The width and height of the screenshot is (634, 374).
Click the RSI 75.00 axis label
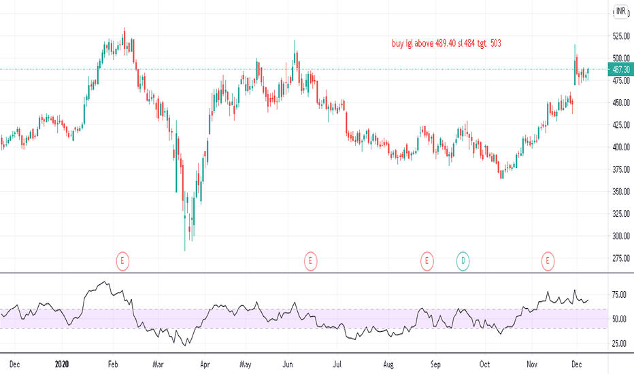619,294
